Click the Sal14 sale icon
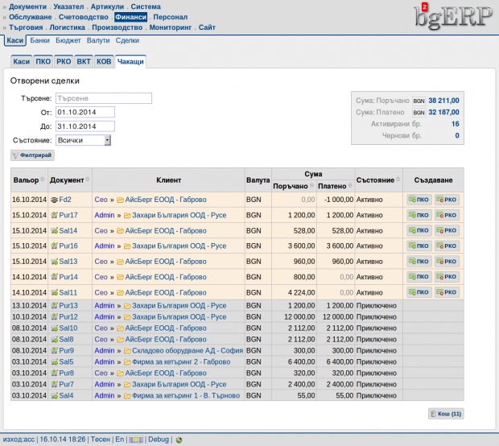The width and height of the screenshot is (499, 446). (x=54, y=231)
